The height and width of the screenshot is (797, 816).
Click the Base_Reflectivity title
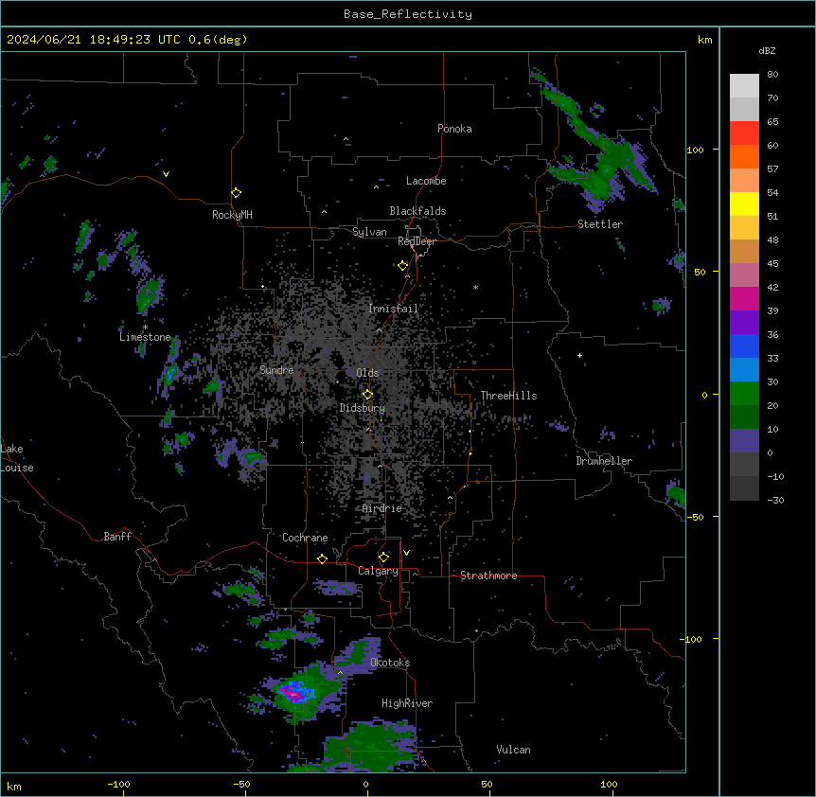click(x=408, y=14)
